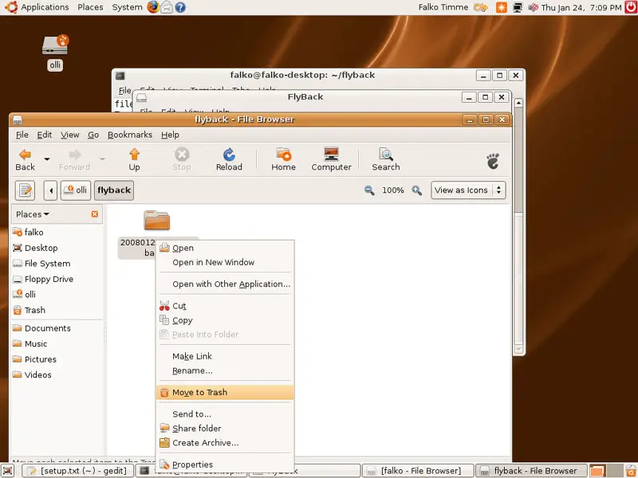This screenshot has height=478, width=638.
Task: Expand the Places side pane selector
Action: pyautogui.click(x=33, y=214)
